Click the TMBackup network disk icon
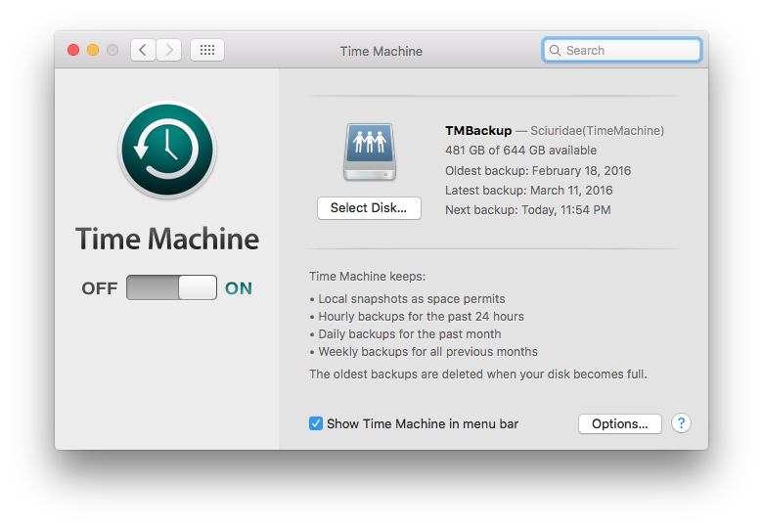763x528 pixels. (x=370, y=152)
